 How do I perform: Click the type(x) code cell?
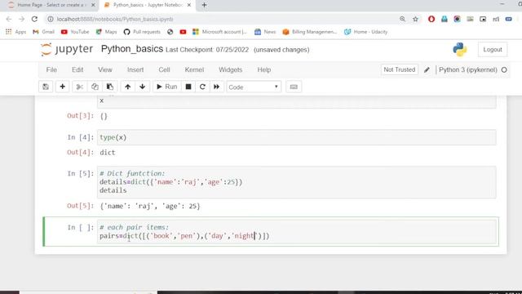(296, 137)
